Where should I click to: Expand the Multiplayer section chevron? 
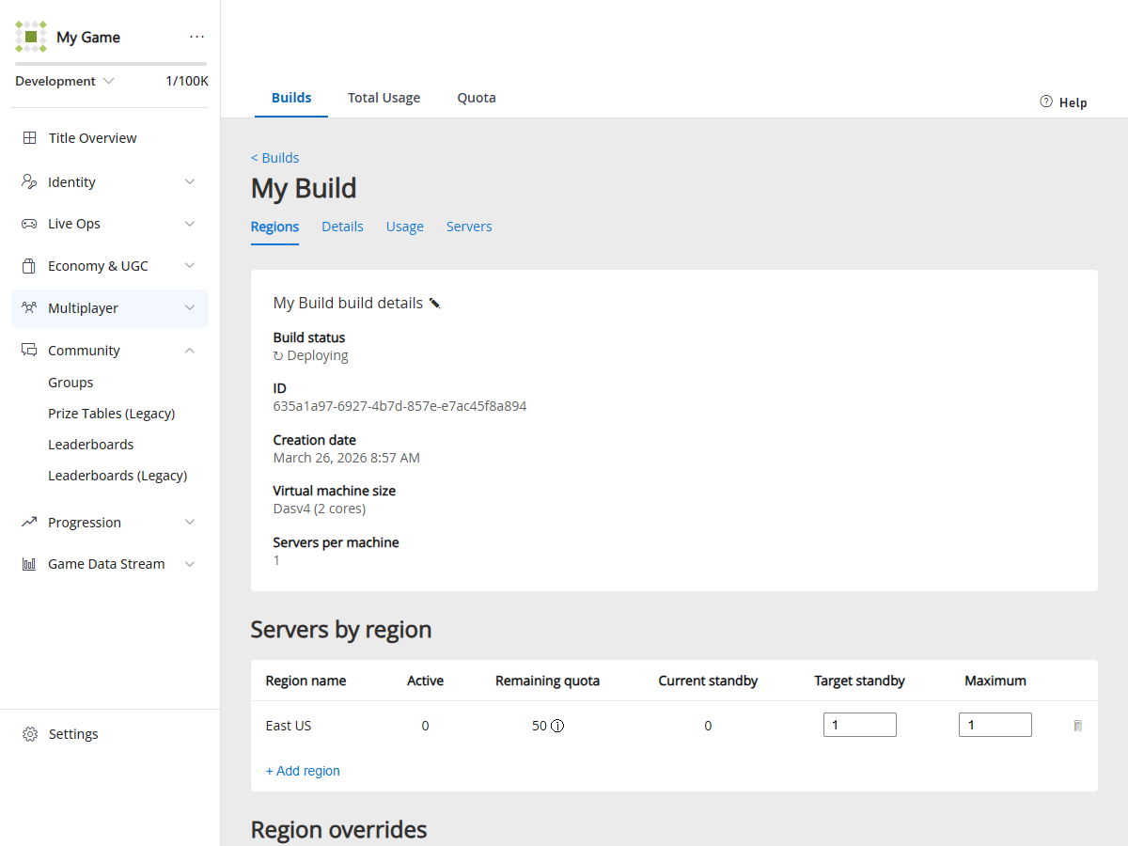(x=190, y=307)
